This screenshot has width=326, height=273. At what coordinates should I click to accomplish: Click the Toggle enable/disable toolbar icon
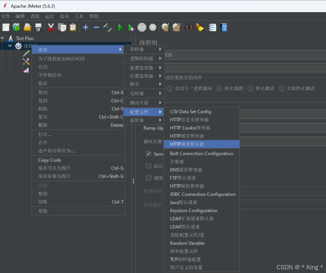[x=107, y=27]
